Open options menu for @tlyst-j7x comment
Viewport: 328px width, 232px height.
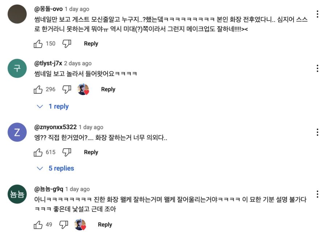click(x=317, y=69)
